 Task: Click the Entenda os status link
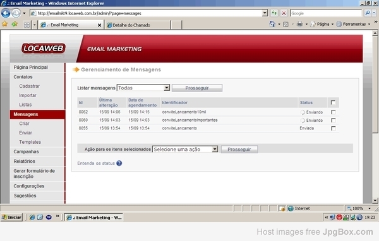click(x=96, y=163)
